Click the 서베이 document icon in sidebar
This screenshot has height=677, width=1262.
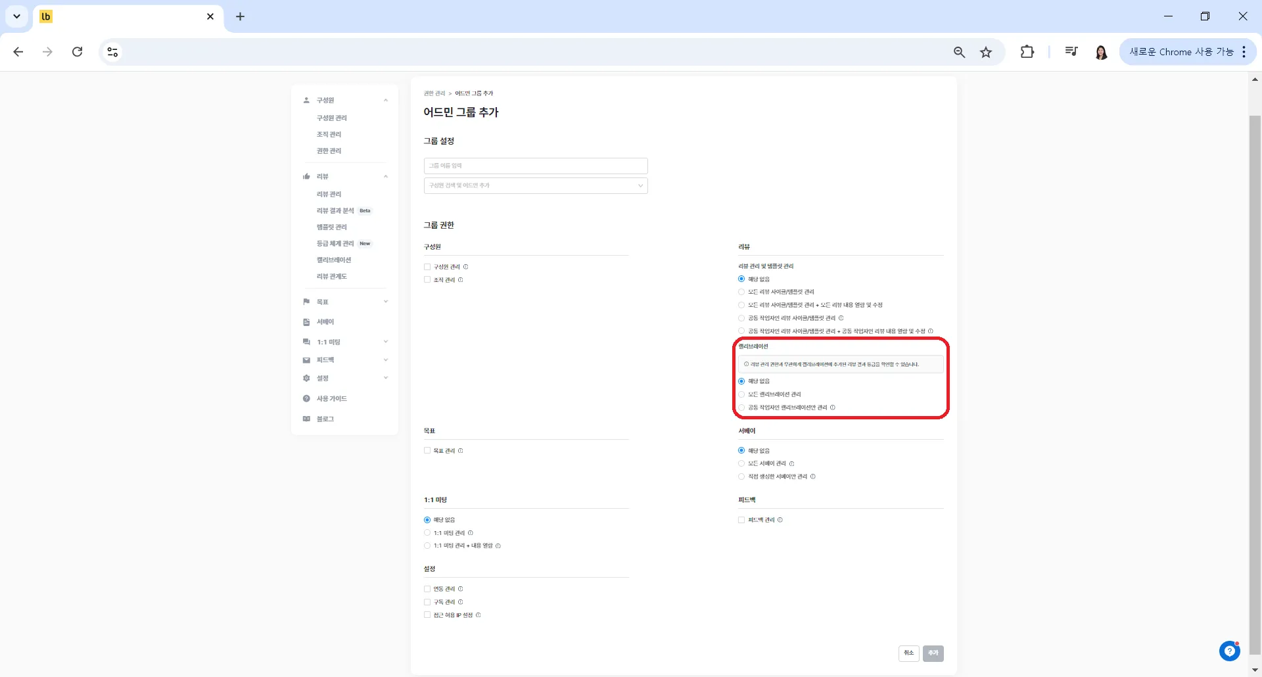point(306,322)
